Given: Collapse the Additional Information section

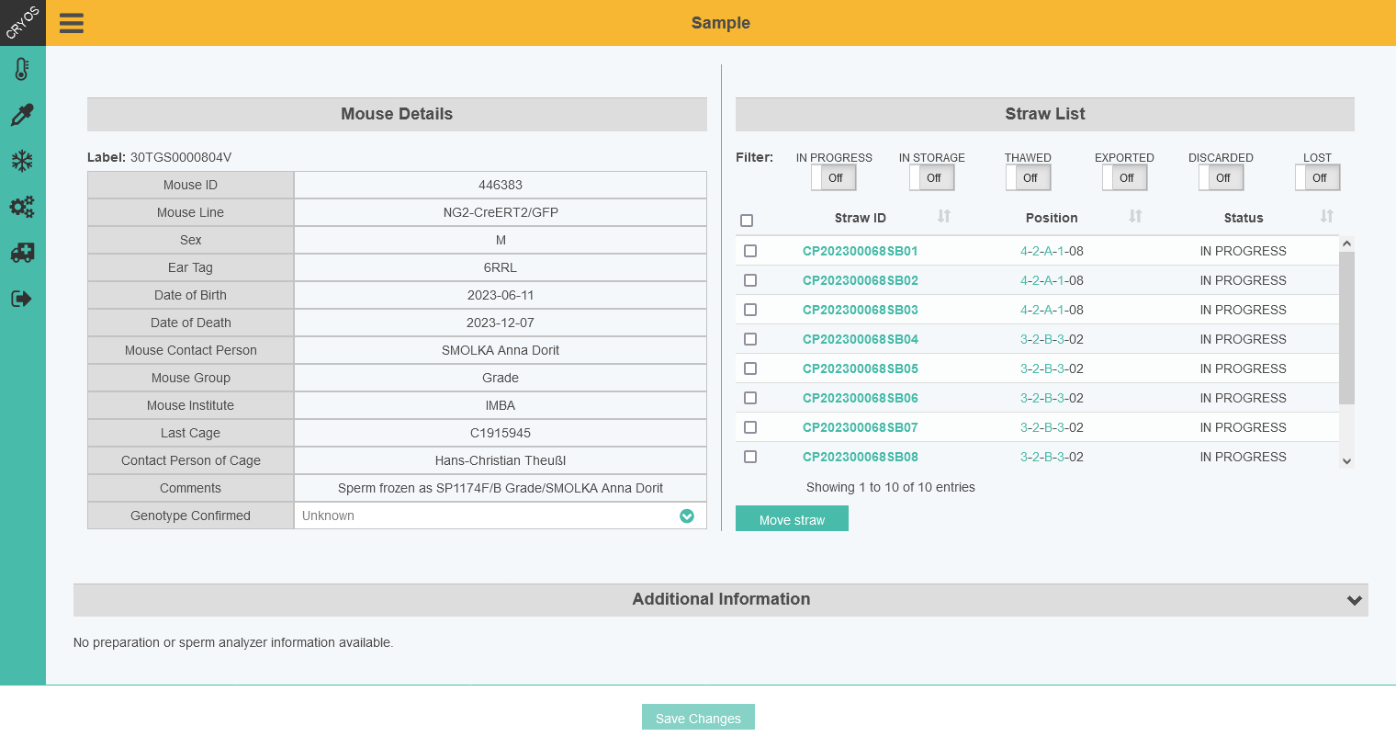Looking at the screenshot, I should point(1353,599).
